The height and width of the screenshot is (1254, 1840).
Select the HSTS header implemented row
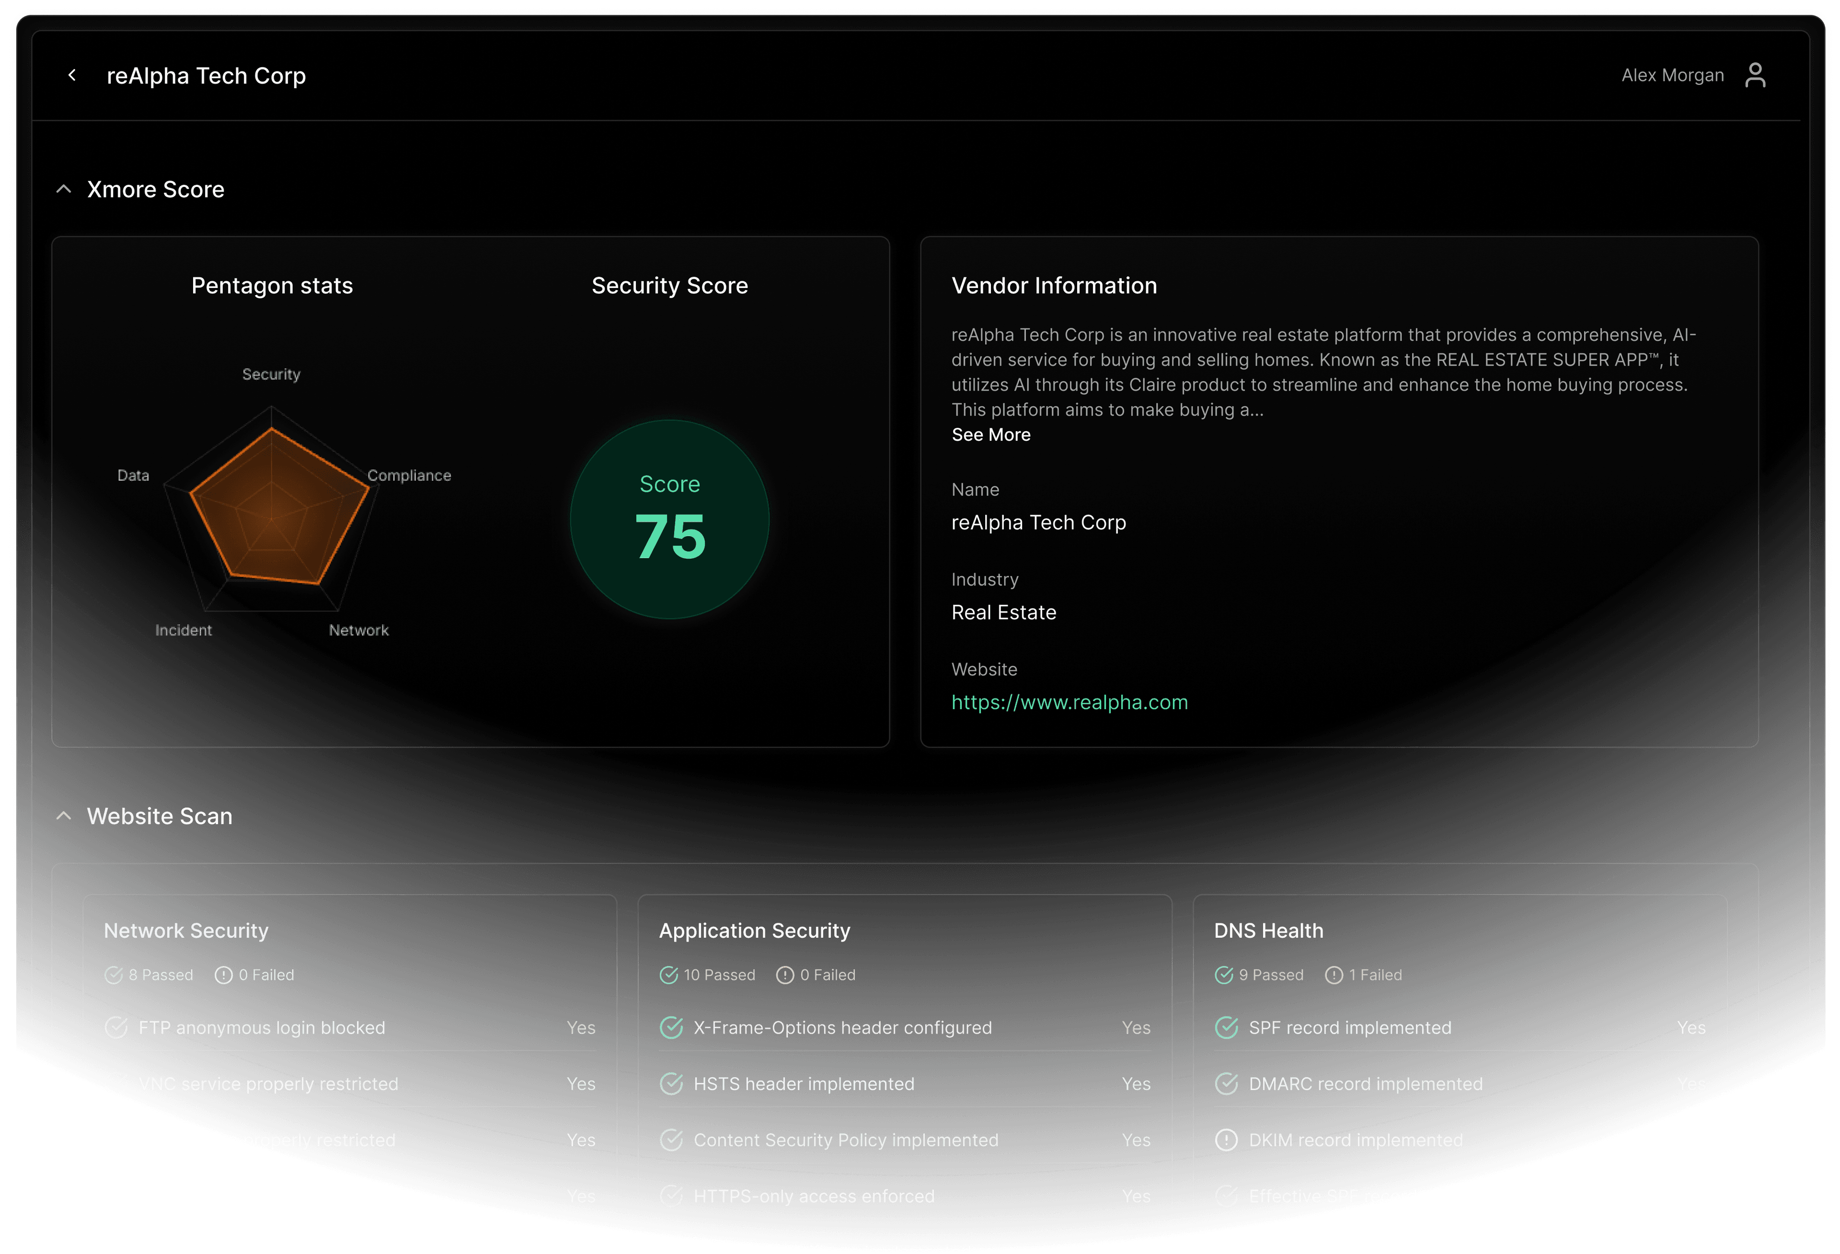(905, 1084)
